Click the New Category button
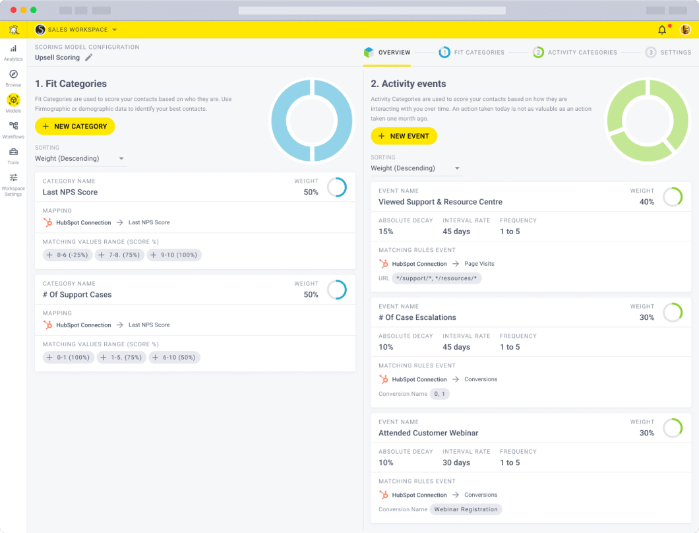699x533 pixels. click(75, 127)
